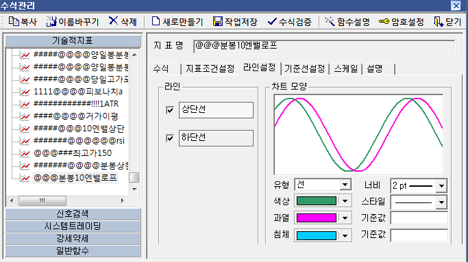Uncheck the 하단선 line checkbox

pos(170,138)
